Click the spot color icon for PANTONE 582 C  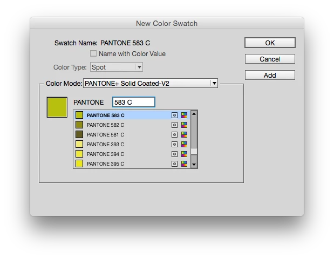[x=174, y=125]
